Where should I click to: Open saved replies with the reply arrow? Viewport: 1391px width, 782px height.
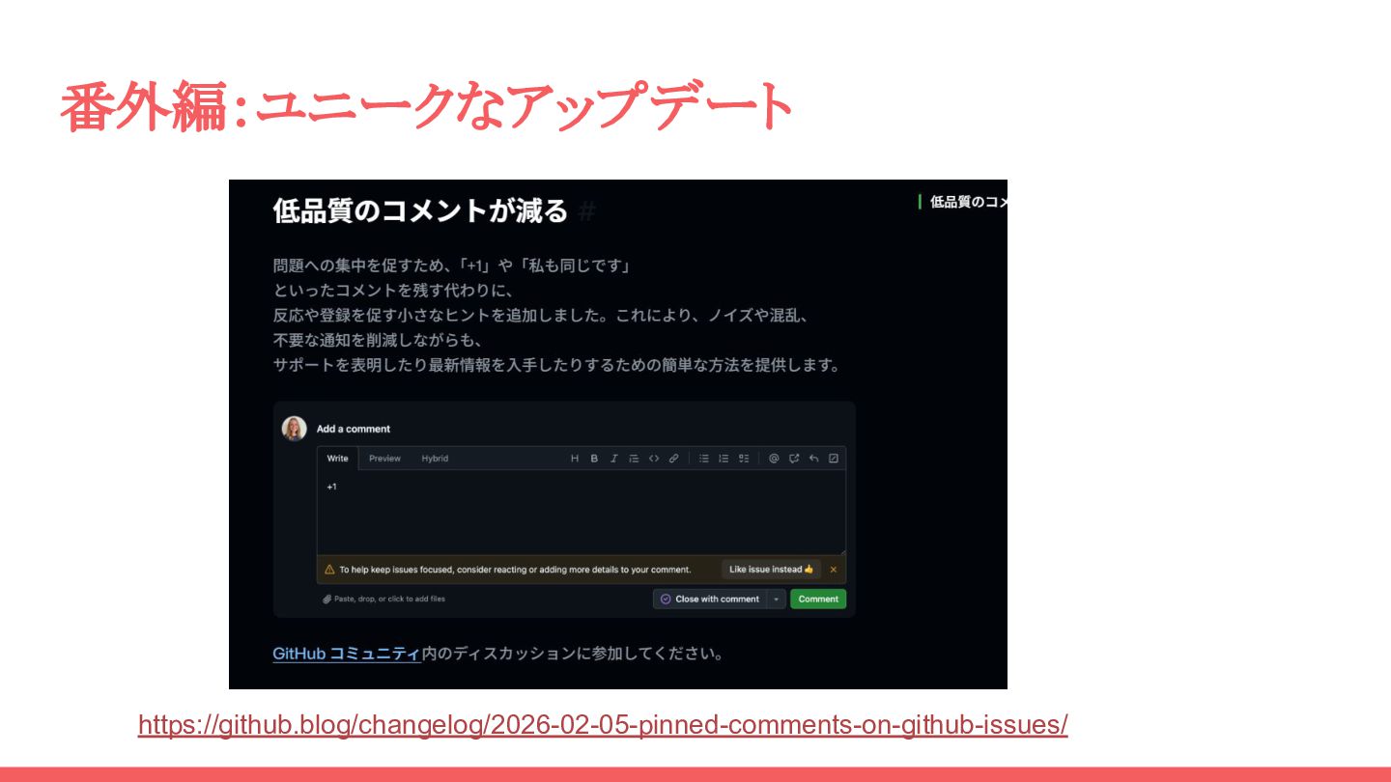click(813, 459)
